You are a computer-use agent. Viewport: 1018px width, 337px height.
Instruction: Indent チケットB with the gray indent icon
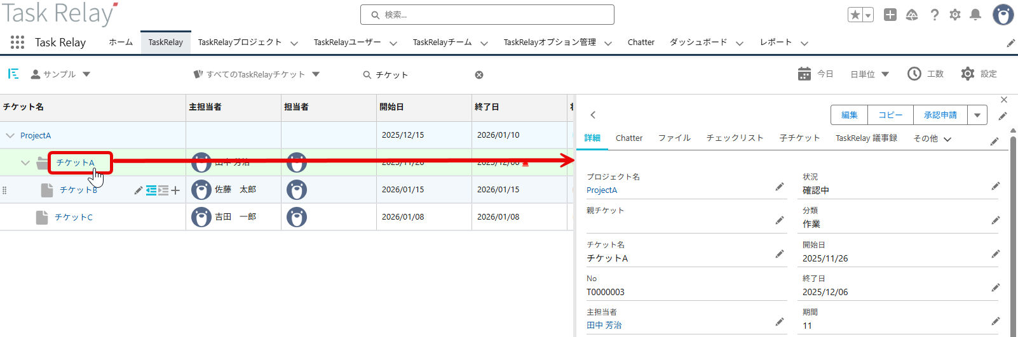pos(163,190)
